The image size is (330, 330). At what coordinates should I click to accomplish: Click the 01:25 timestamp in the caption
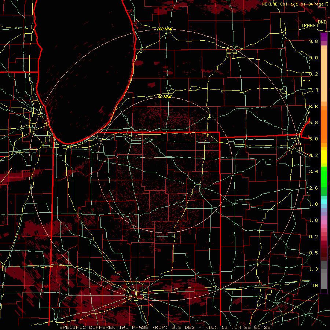click(x=263, y=327)
